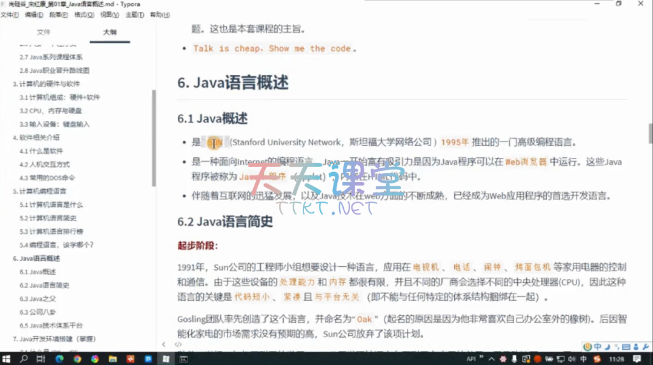Viewport: 653px width, 365px height.
Task: Click the Typora icon in the taskbar
Action: [164, 359]
